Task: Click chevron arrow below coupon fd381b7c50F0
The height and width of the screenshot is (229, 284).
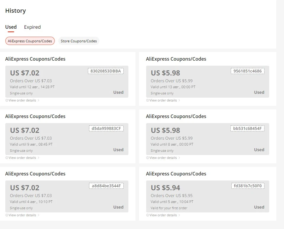Action: [179, 215]
